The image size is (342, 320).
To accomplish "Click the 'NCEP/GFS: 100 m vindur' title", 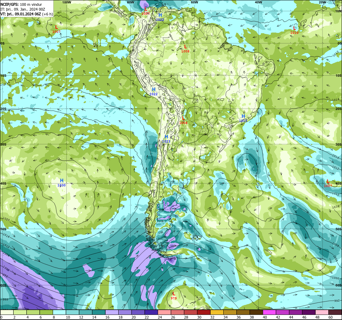I will click(21, 4).
